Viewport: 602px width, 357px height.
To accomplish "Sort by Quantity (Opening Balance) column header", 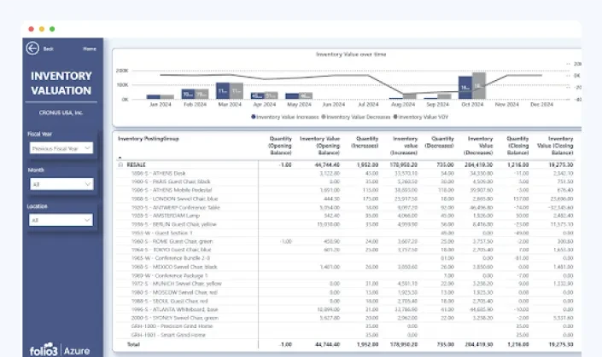I will pyautogui.click(x=280, y=146).
